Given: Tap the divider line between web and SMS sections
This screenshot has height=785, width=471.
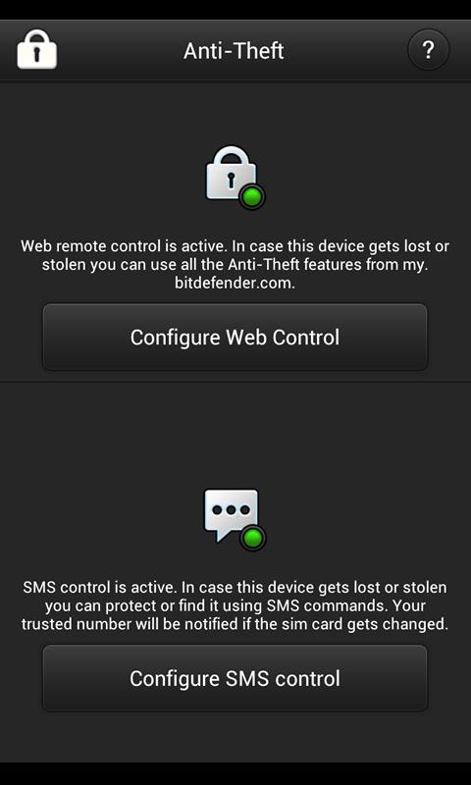Looking at the screenshot, I should pyautogui.click(x=235, y=382).
